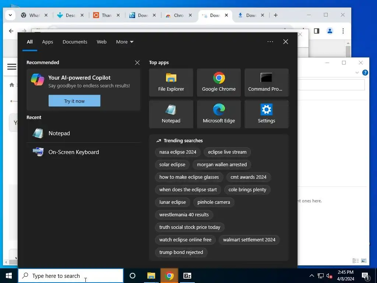Open Notepad from the Recent list

(84, 133)
